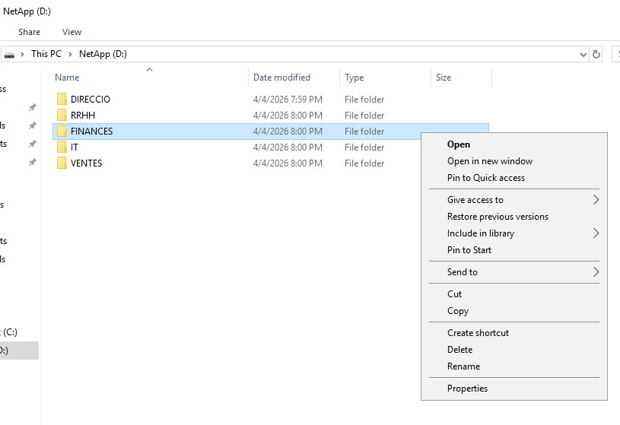Open address bar history dropdown arrow

(583, 55)
